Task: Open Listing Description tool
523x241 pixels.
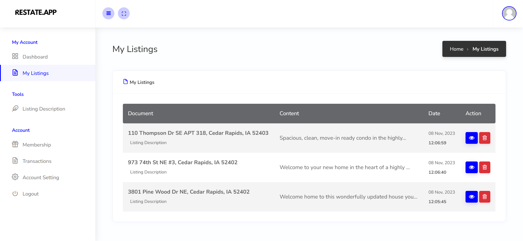Action: coord(44,109)
